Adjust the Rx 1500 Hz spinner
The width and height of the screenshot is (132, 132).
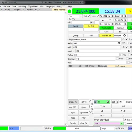[112, 24]
